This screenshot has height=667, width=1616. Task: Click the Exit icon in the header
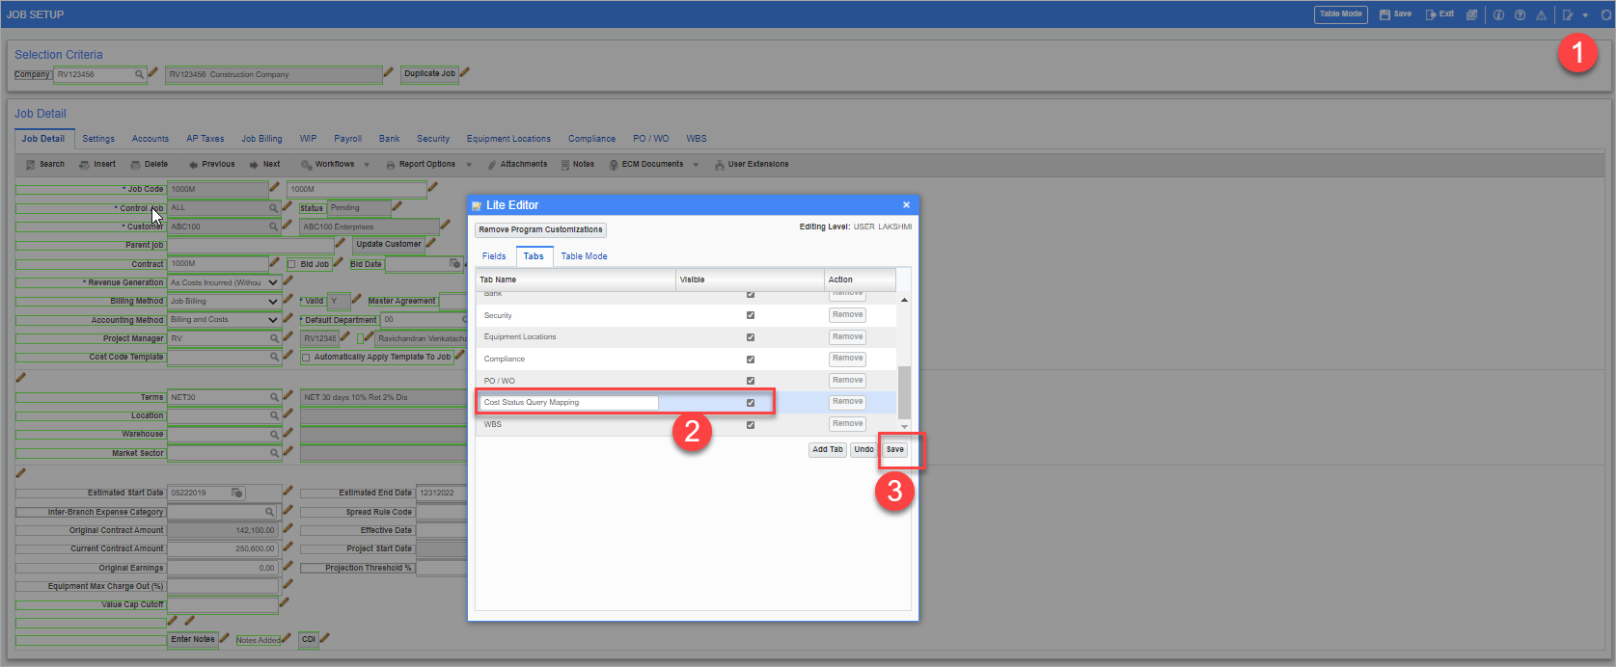click(x=1431, y=14)
